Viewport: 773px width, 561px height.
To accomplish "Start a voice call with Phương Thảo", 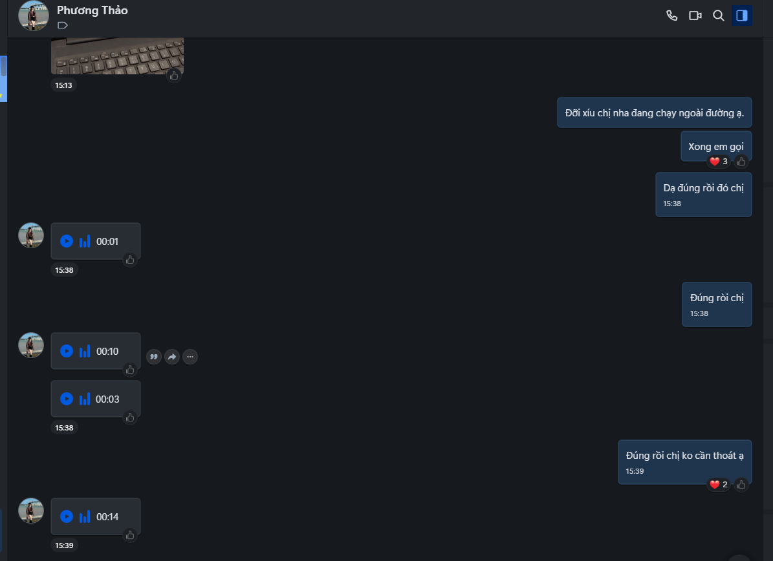I will coord(672,16).
